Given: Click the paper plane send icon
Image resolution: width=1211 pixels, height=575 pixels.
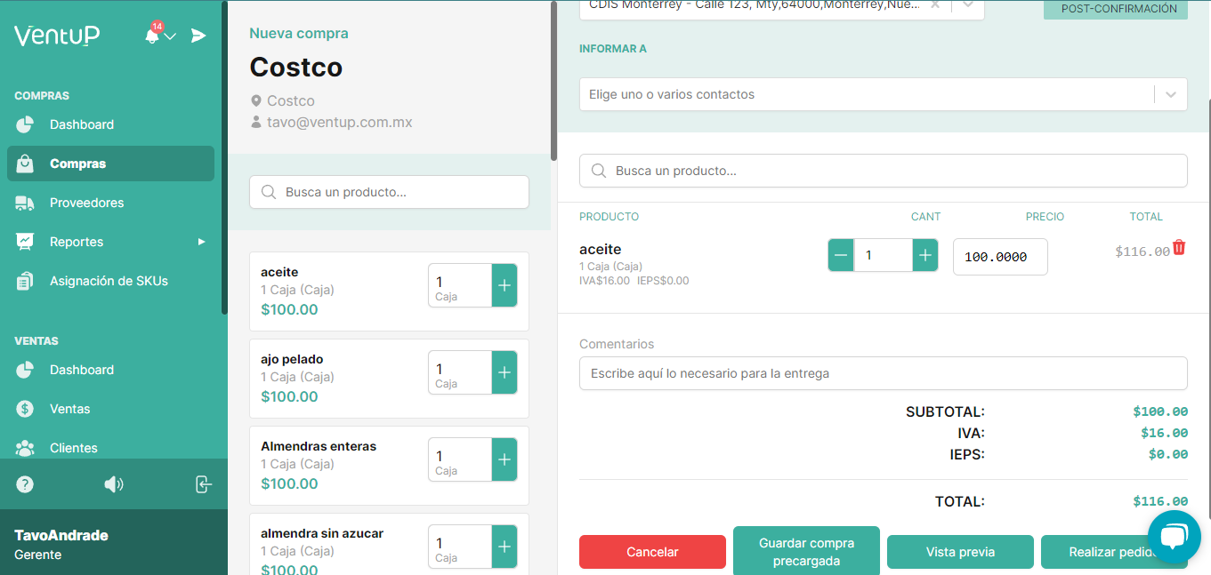Looking at the screenshot, I should point(198,36).
